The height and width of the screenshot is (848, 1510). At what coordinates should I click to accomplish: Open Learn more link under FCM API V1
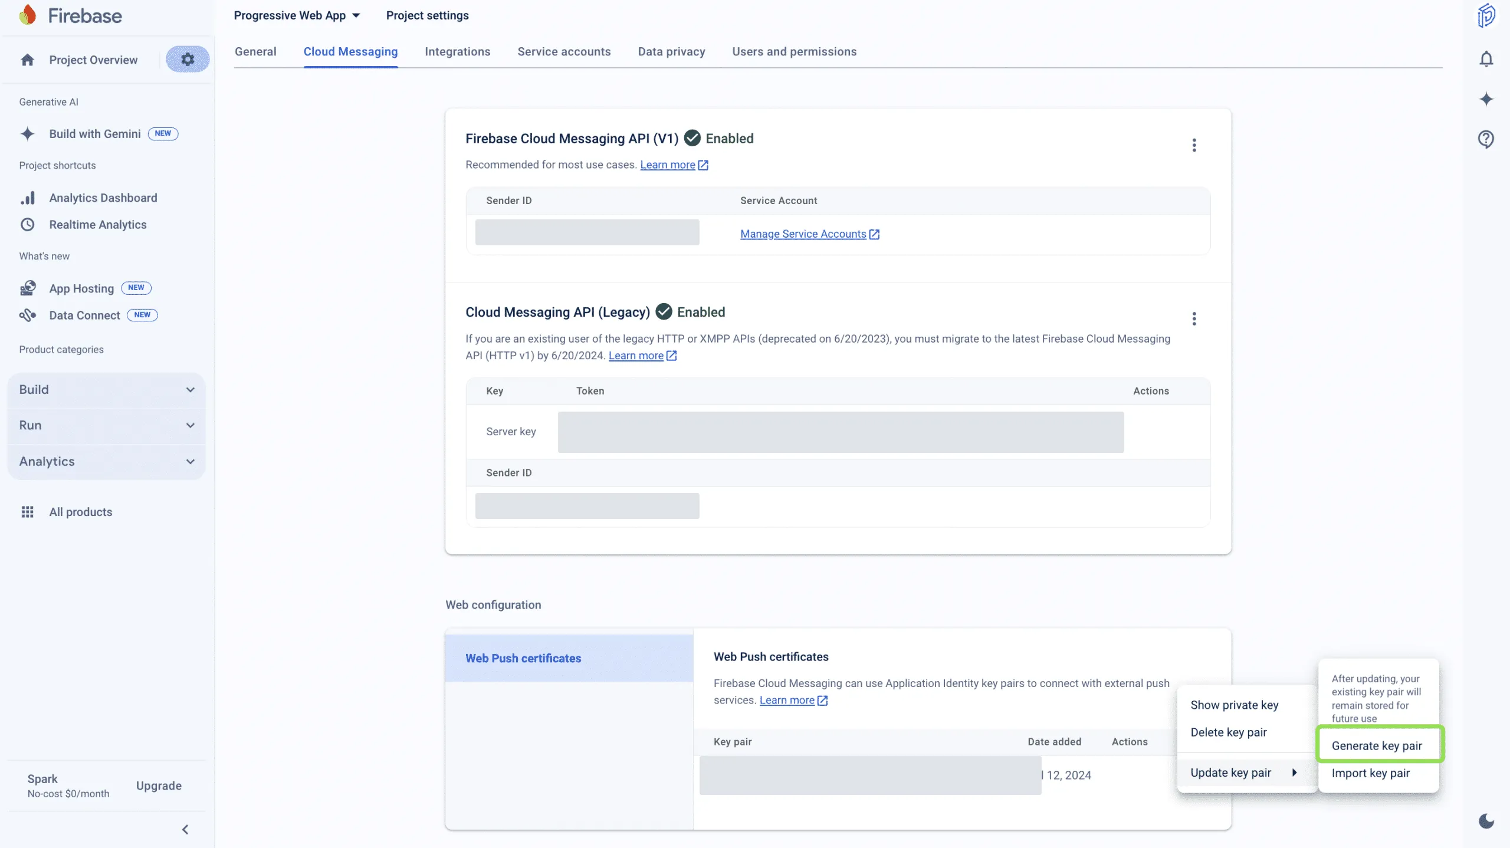tap(667, 165)
